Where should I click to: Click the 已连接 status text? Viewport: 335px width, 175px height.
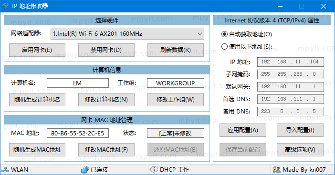[99, 170]
